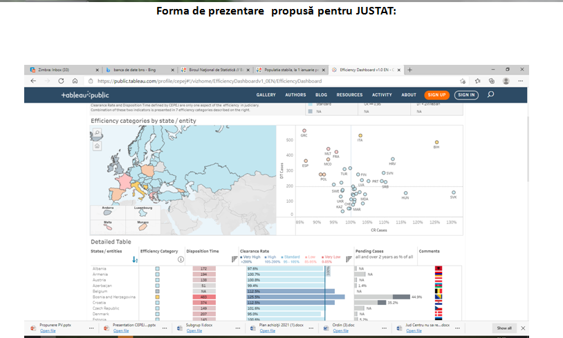Screen dimensions: 563x338
Task: Select Bosnia and Herzegovina's orange category square
Action: pyautogui.click(x=157, y=297)
